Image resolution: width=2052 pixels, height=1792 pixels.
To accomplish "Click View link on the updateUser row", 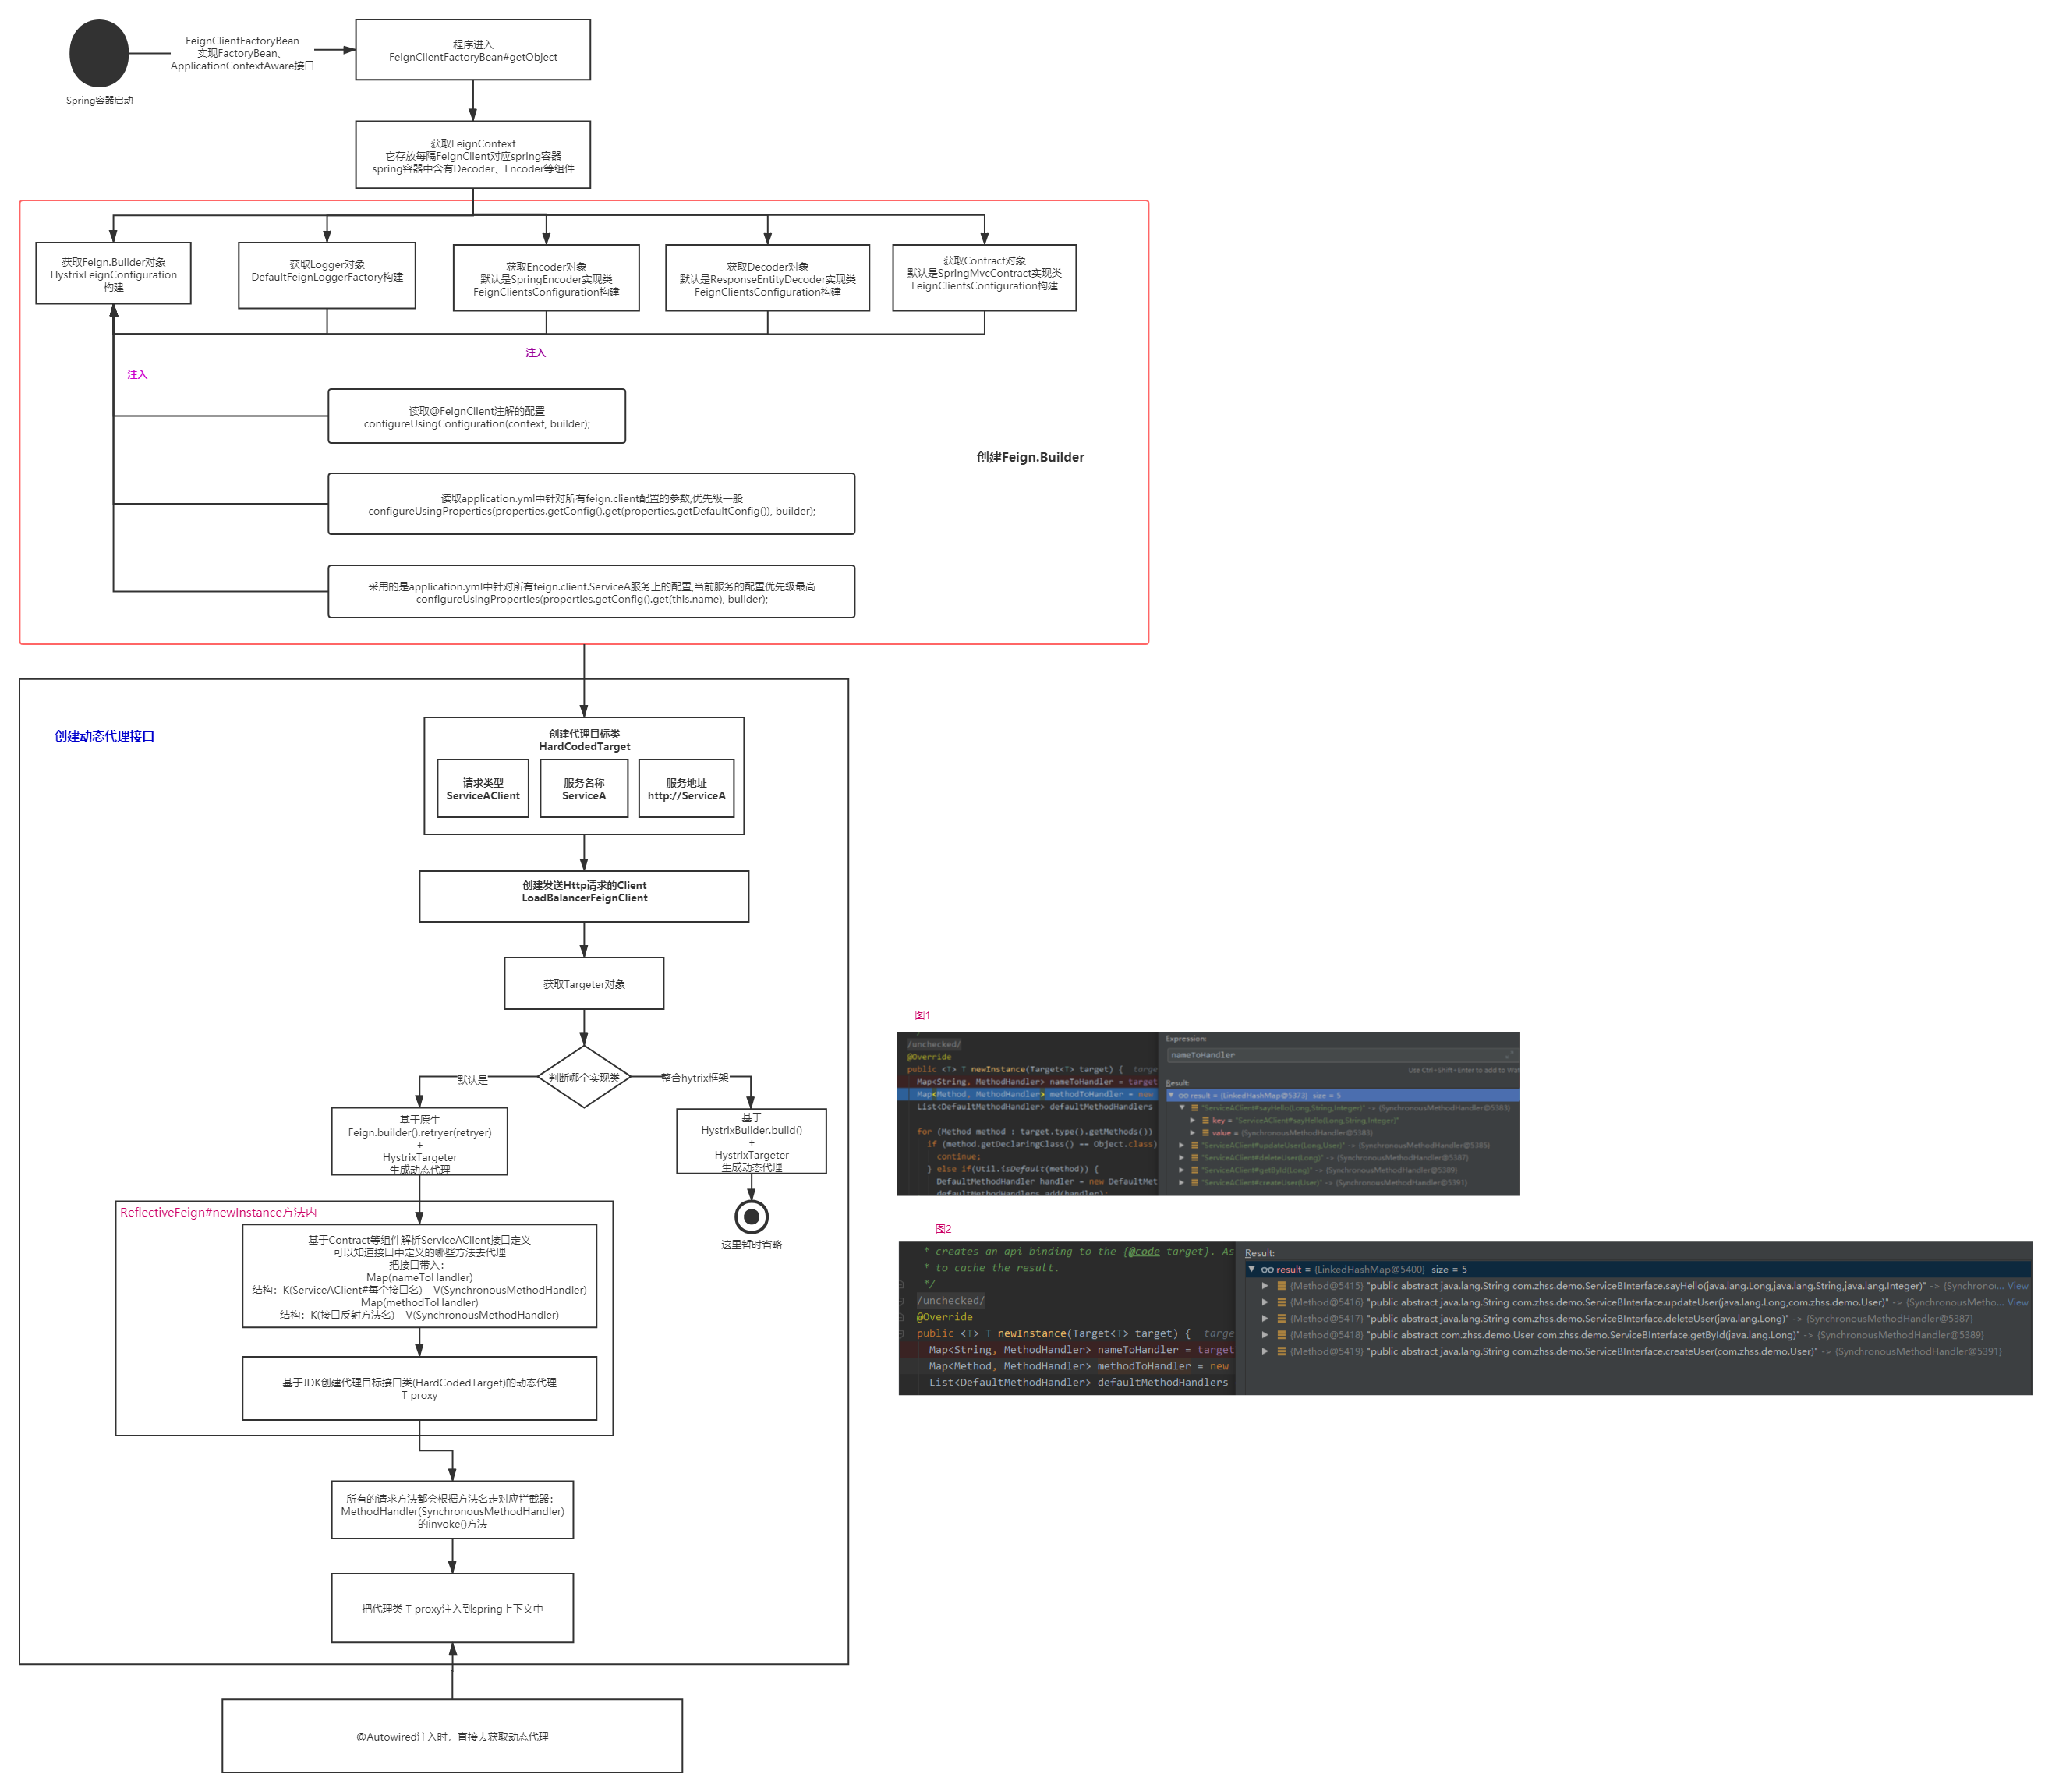I will coord(2017,1302).
